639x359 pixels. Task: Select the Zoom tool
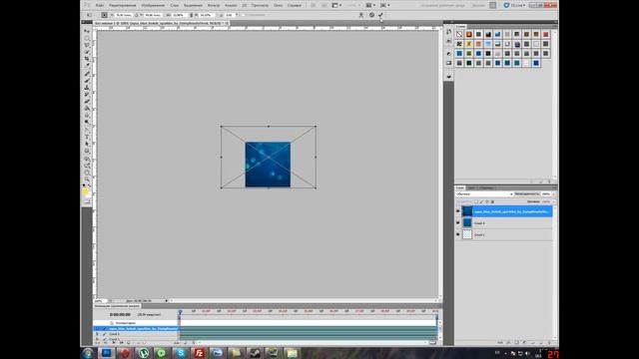coord(87,179)
